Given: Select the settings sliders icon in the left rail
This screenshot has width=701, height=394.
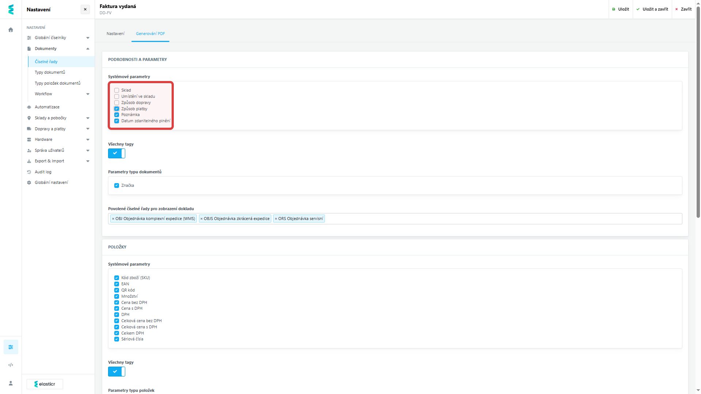Looking at the screenshot, I should [x=11, y=347].
